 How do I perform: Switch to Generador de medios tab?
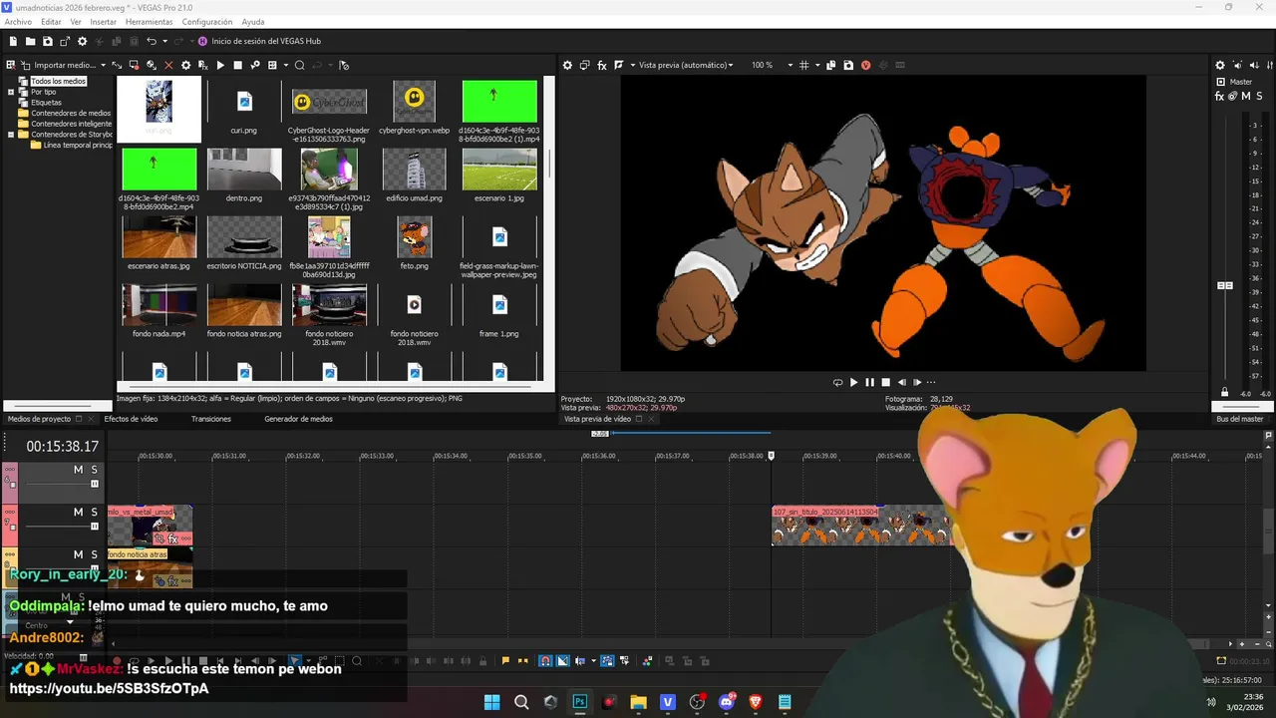tap(298, 419)
